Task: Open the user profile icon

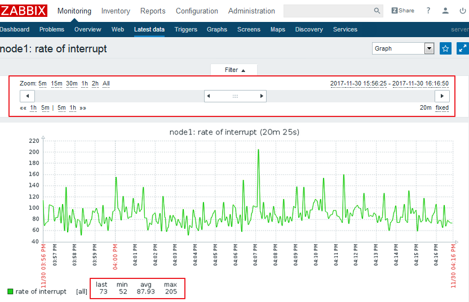Action: point(445,11)
